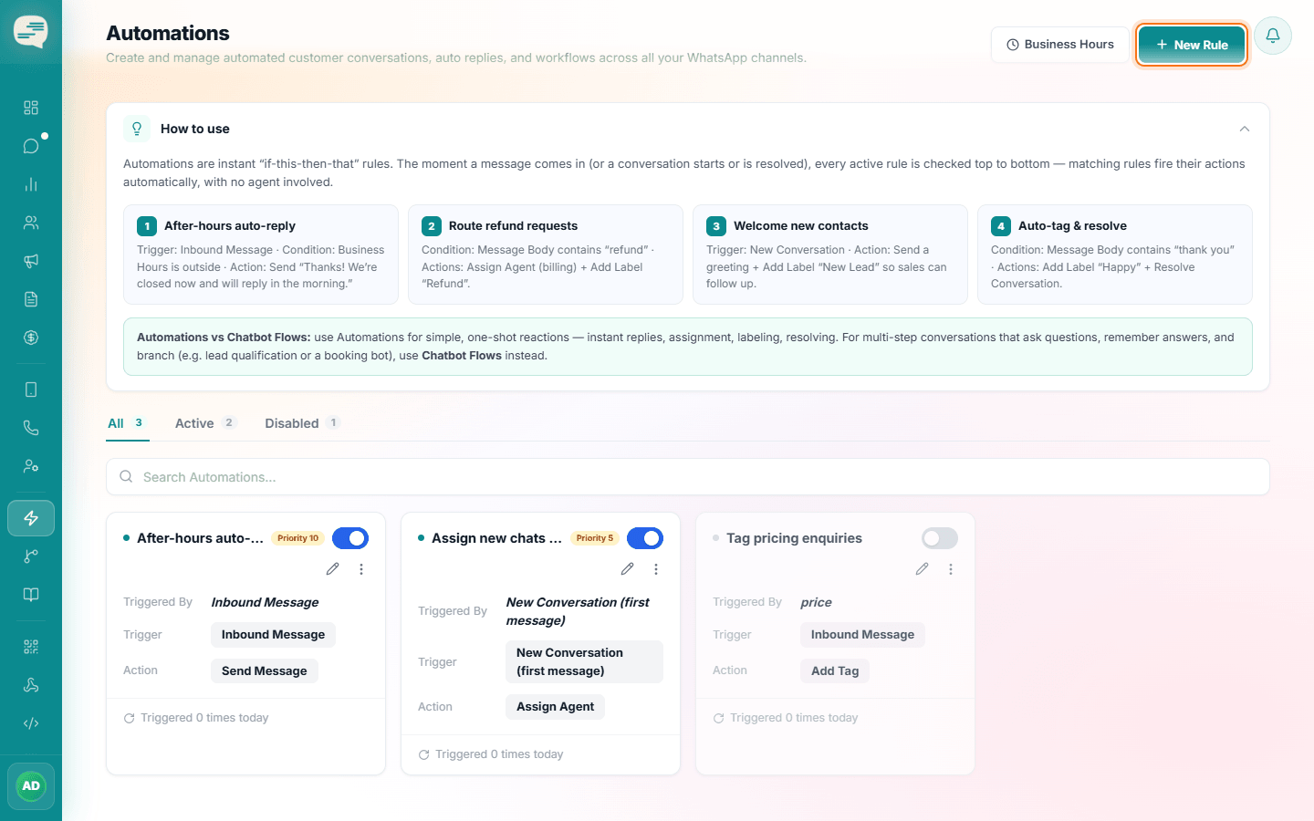
Task: Open the webhooks sidebar icon
Action: [x=31, y=685]
